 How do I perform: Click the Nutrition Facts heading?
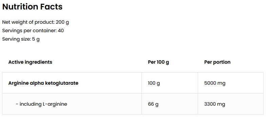click(x=32, y=7)
